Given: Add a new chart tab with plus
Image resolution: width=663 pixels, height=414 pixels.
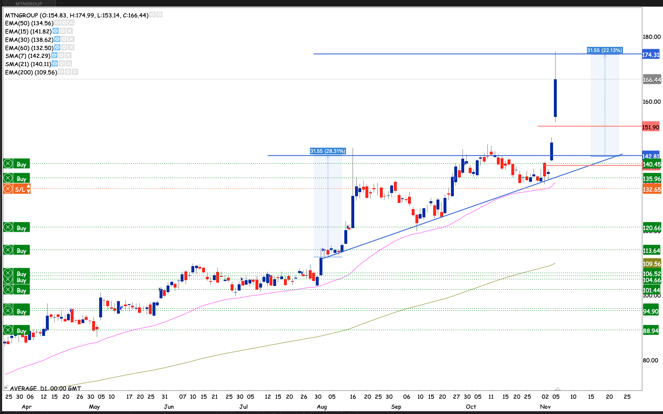Looking at the screenshot, I should click(x=61, y=4).
